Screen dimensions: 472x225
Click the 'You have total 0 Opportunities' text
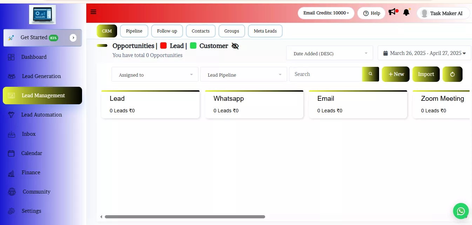pyautogui.click(x=147, y=55)
